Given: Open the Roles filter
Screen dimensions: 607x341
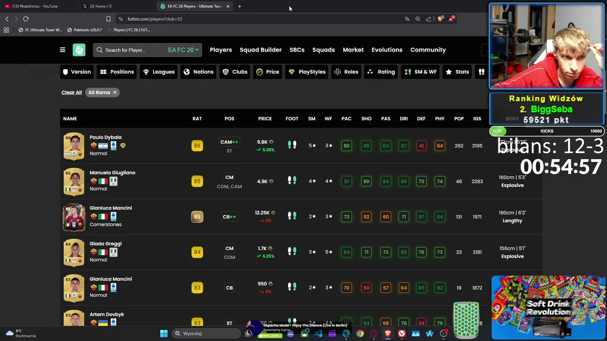Looking at the screenshot, I should click(x=346, y=72).
